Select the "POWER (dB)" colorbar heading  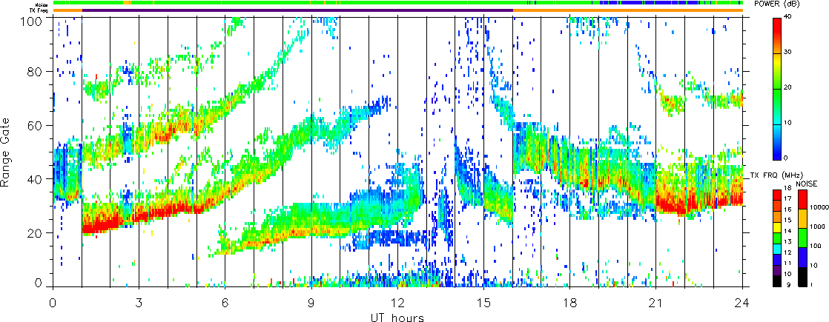(777, 4)
